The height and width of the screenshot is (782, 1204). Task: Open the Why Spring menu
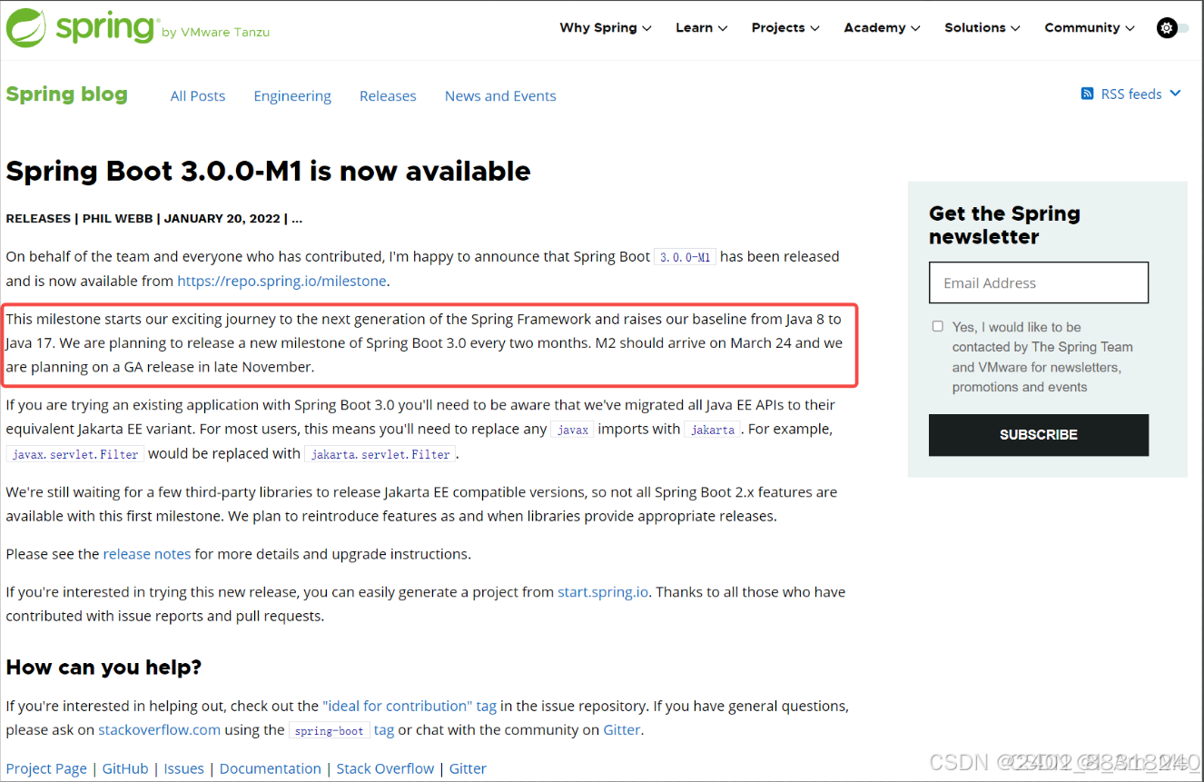pos(606,28)
